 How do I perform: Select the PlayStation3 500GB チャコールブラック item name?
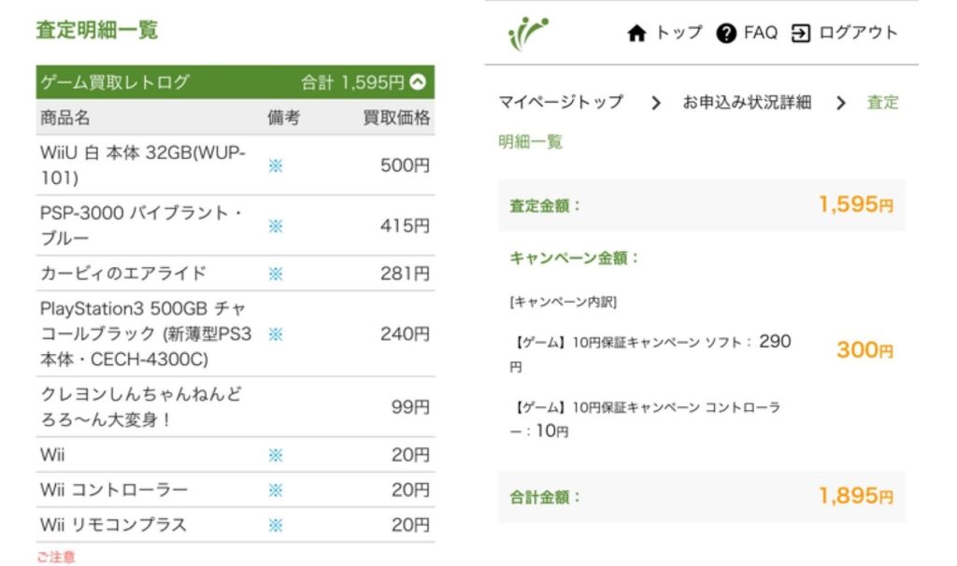tap(146, 333)
